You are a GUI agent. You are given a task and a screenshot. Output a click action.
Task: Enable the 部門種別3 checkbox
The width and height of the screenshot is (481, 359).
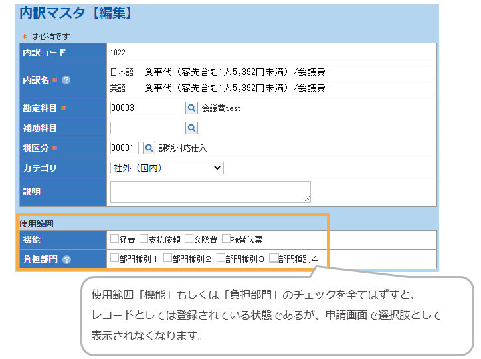221,259
